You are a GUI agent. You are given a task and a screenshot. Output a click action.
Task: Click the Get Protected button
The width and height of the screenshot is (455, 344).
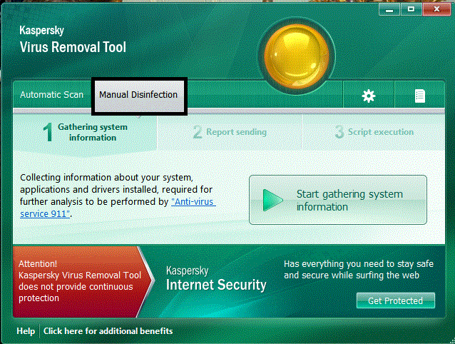click(x=395, y=300)
